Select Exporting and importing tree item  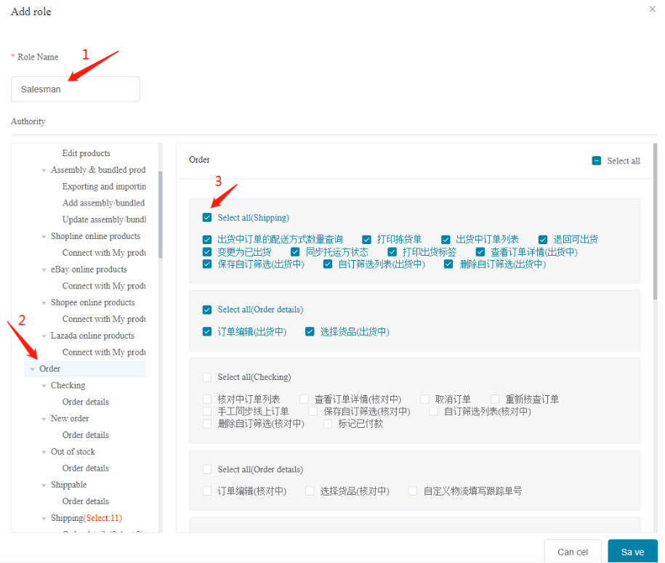104,186
